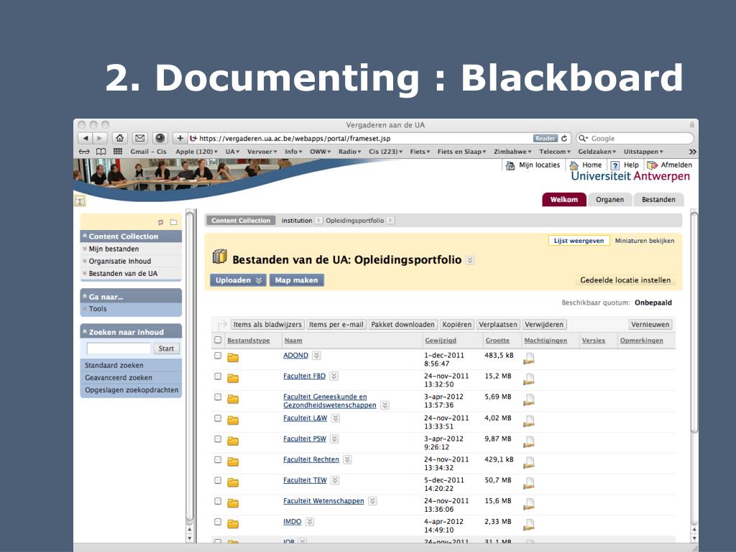Click the Mail envelope toolbar icon
This screenshot has width=736, height=552.
[x=140, y=138]
